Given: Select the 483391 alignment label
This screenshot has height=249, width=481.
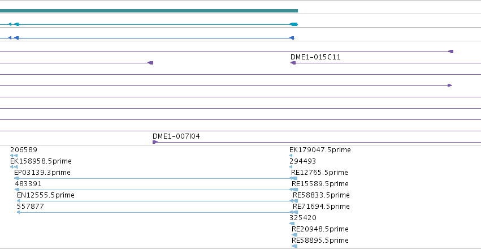Looking at the screenshot, I should (28, 184).
